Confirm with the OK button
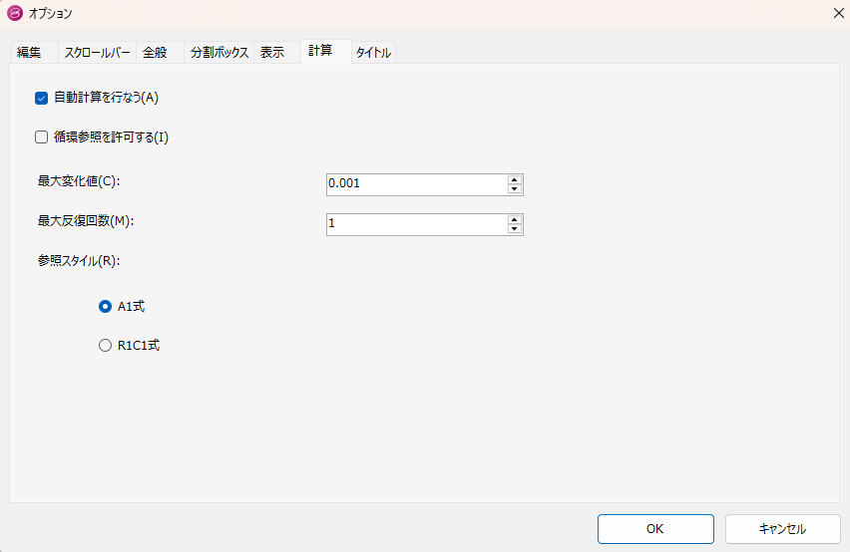 point(655,529)
